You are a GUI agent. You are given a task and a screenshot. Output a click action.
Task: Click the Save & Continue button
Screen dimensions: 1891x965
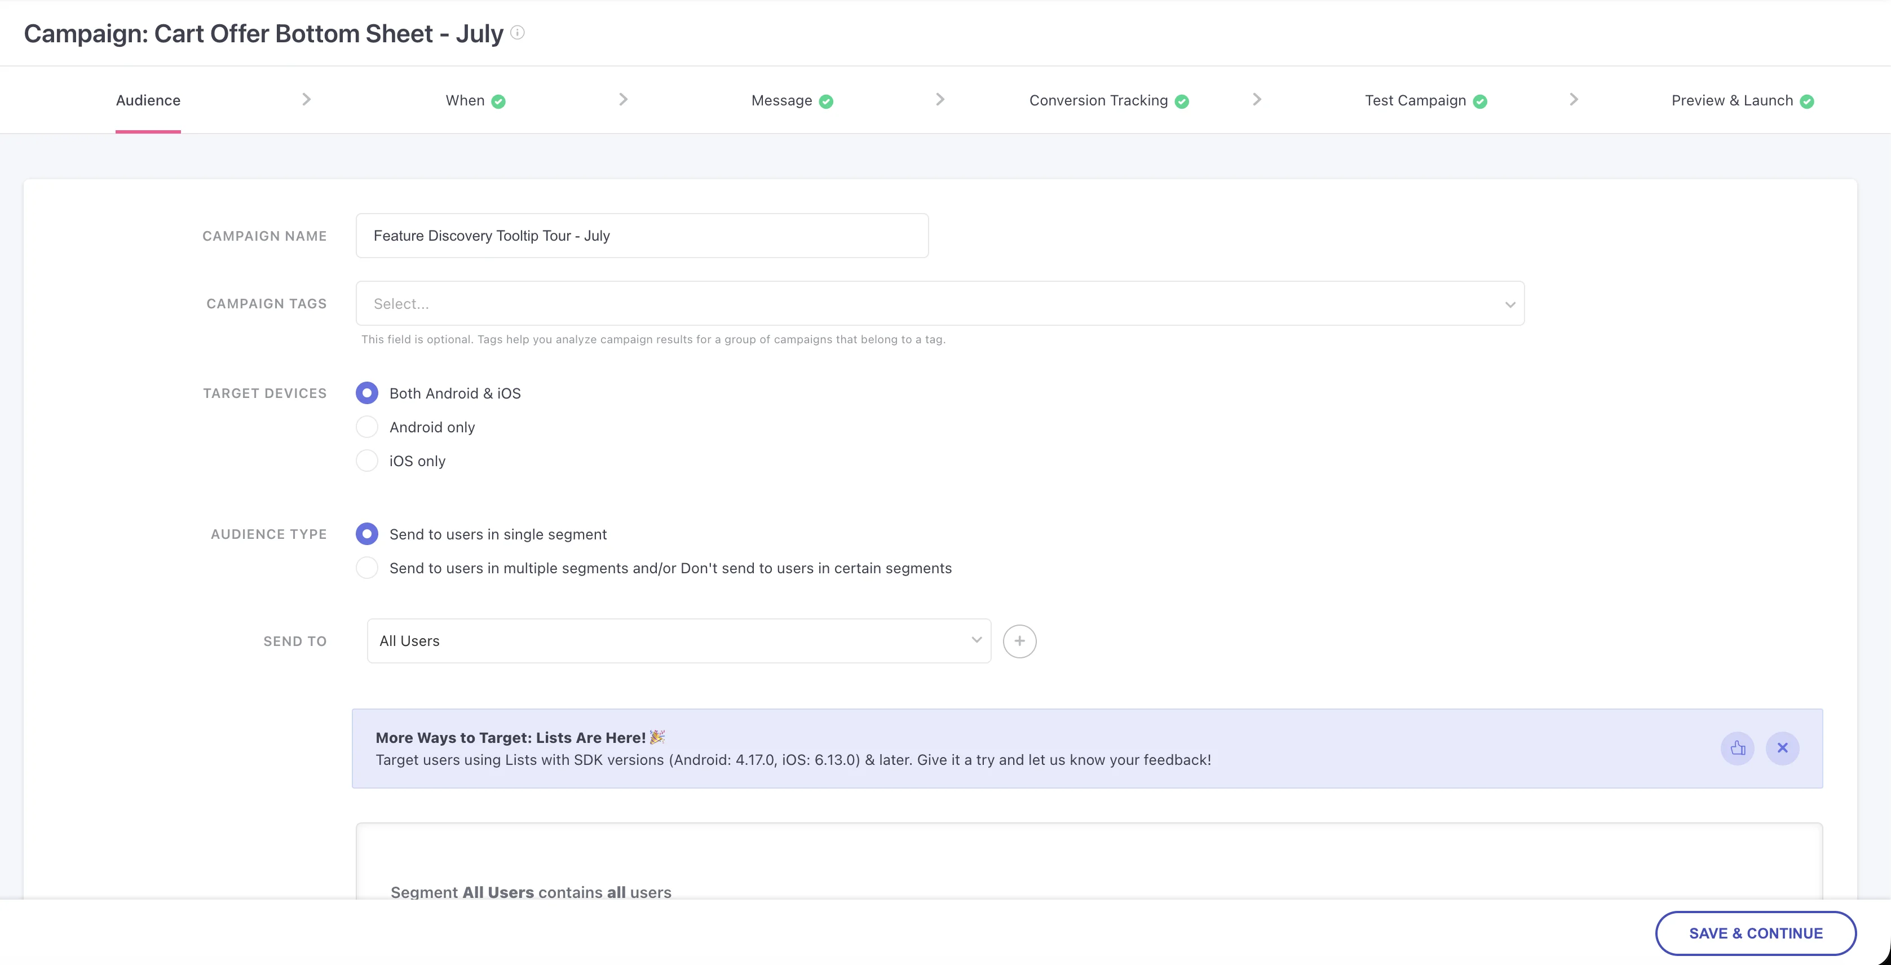(x=1756, y=933)
